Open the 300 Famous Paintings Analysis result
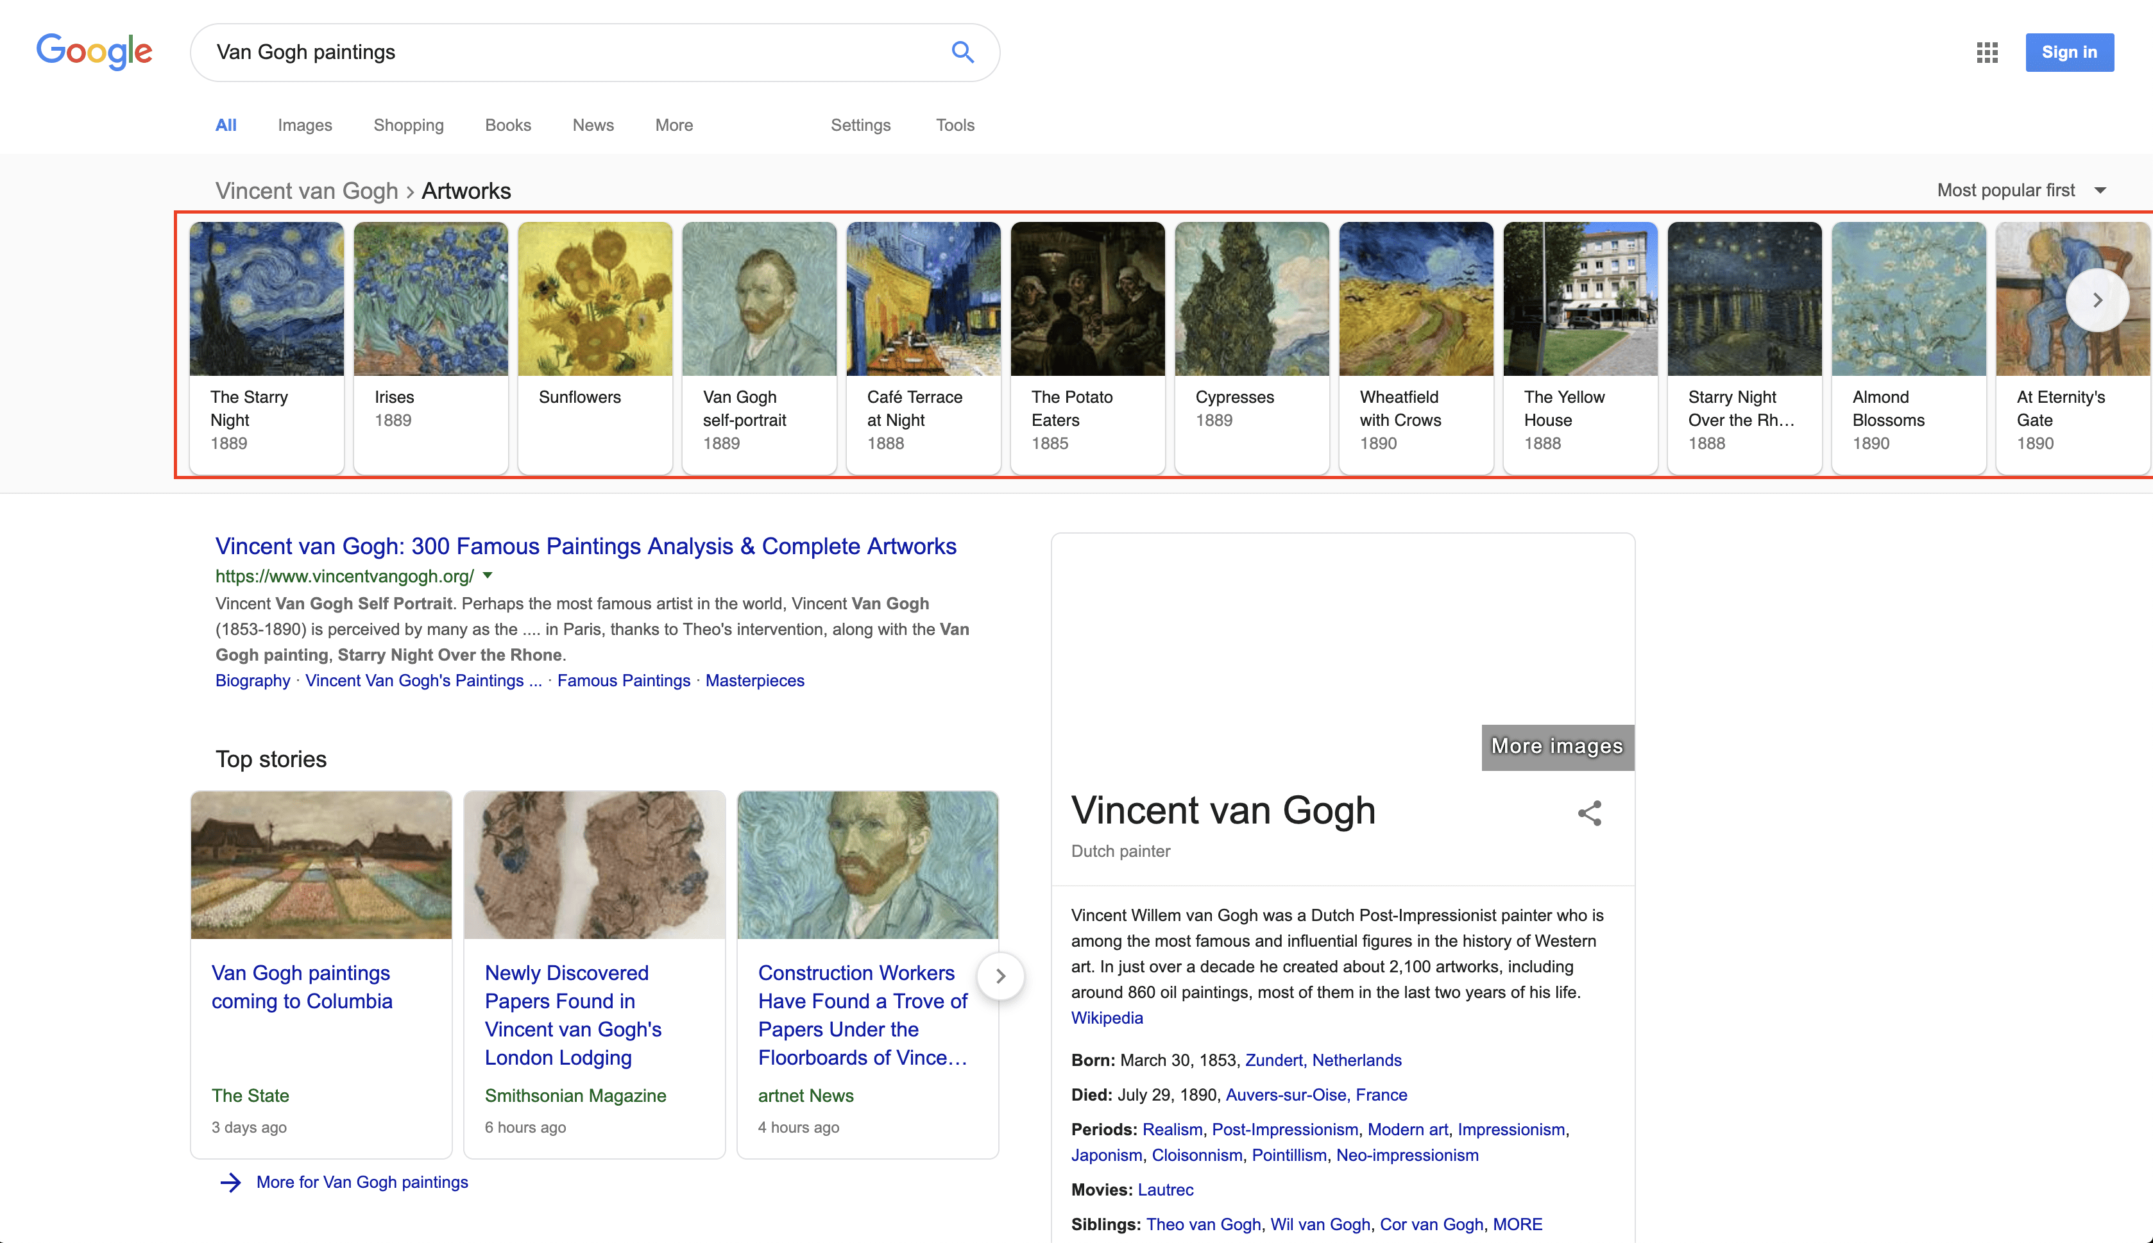This screenshot has height=1243, width=2153. (x=586, y=546)
